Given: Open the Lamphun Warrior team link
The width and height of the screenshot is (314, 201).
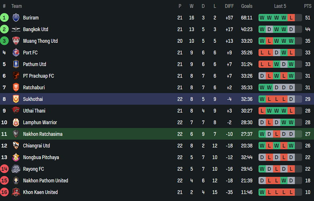Looking at the screenshot, I should pos(40,122).
